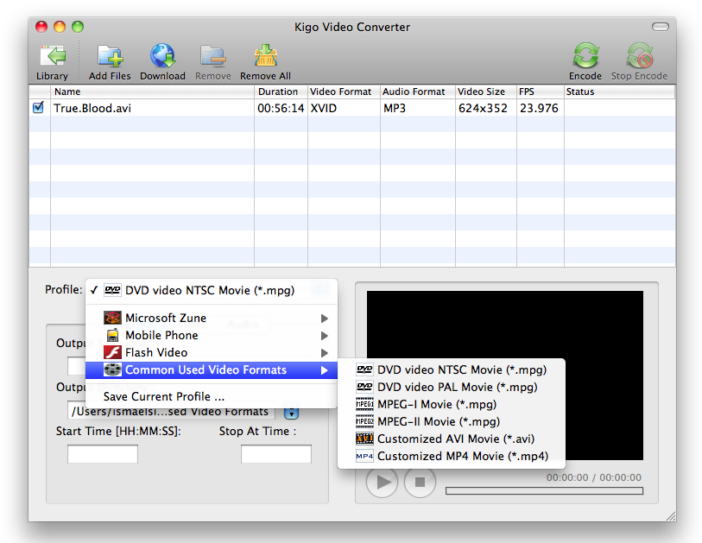Pick Customized MP4 Movie (*.mp4)
The width and height of the screenshot is (702, 543).
[452, 456]
